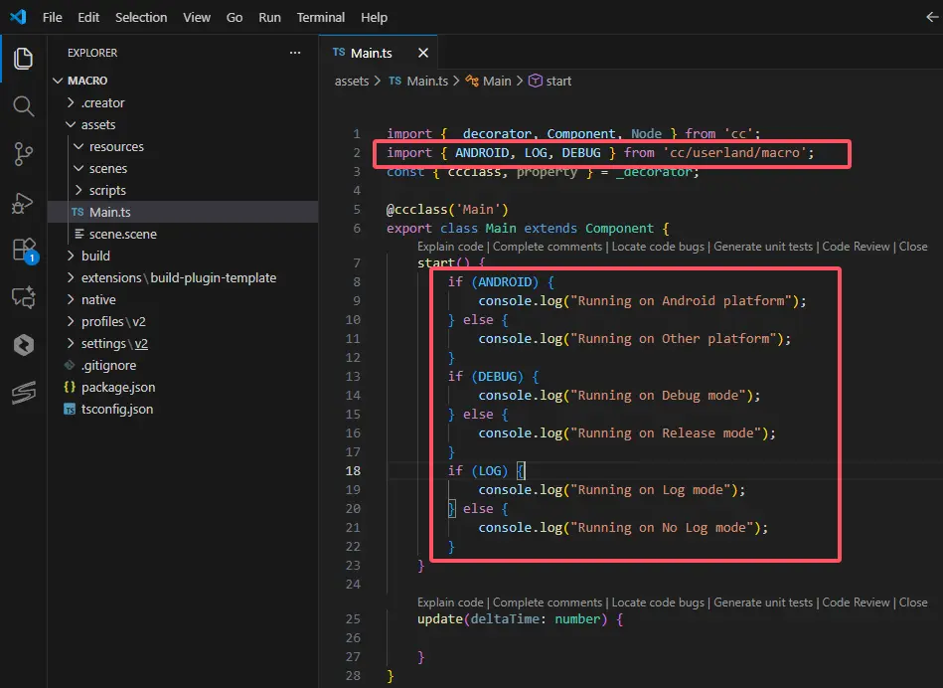Click the VS Code logo icon

tap(18, 17)
